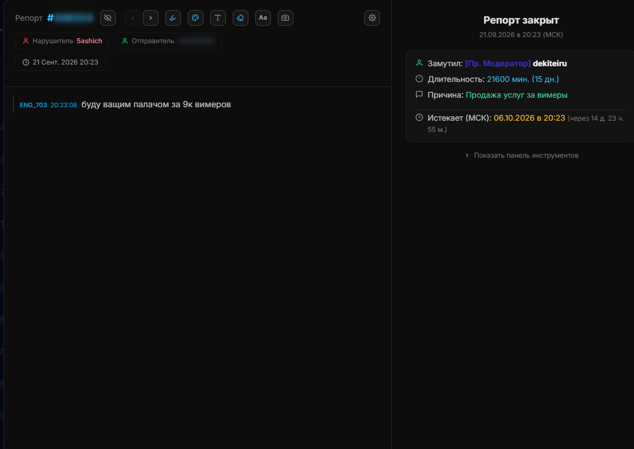The image size is (634, 449).
Task: Go to previous report arrow
Action: pos(133,18)
